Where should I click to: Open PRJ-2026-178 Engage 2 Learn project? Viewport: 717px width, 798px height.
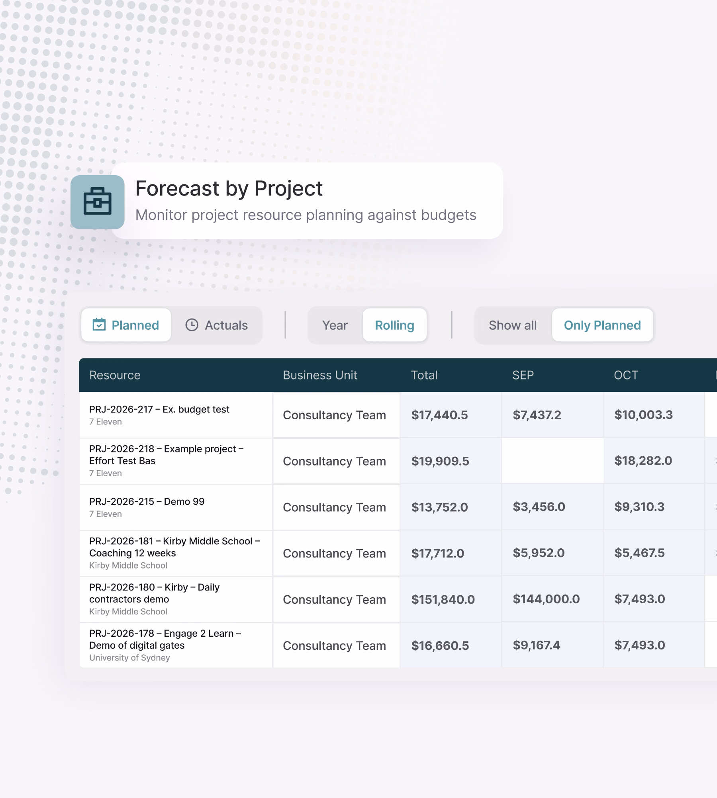[x=165, y=640]
